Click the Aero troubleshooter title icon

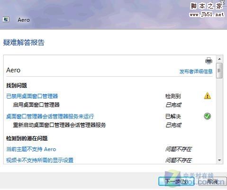(x=6, y=19)
